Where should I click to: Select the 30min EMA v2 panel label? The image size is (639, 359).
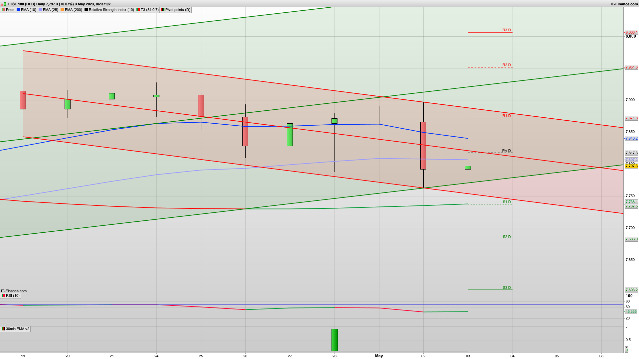coord(17,329)
